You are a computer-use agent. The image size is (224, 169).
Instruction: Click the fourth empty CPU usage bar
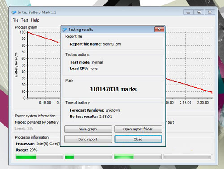click(187, 156)
